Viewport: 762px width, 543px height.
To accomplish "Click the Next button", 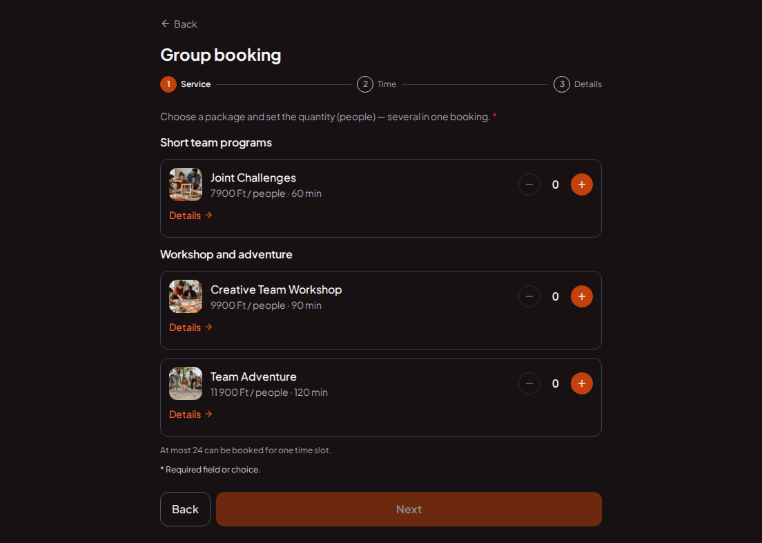I will (x=409, y=509).
